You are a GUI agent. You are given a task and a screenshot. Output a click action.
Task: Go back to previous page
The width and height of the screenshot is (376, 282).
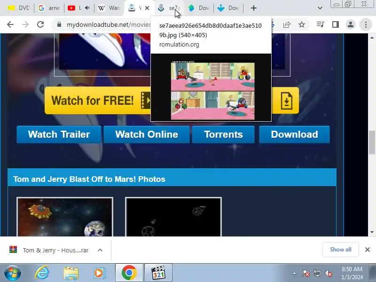tap(10, 24)
